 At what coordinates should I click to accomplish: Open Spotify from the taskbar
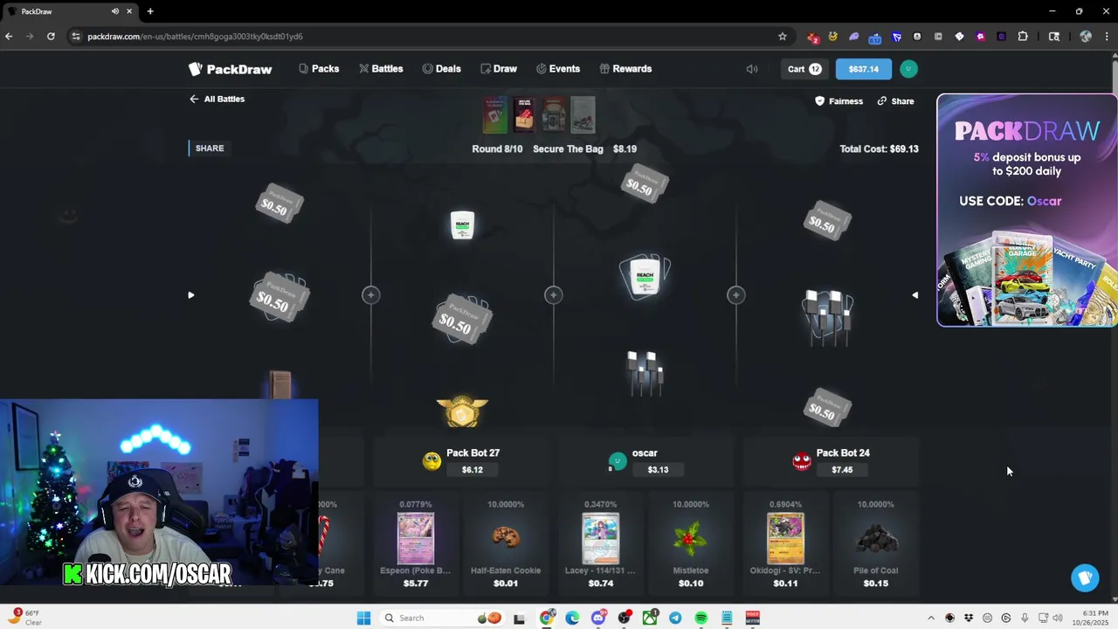(700, 618)
